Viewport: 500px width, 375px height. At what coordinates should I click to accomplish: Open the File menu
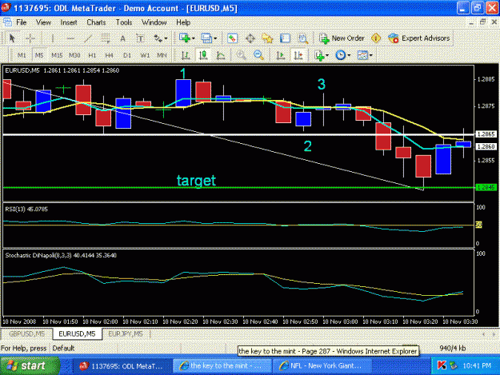22,22
